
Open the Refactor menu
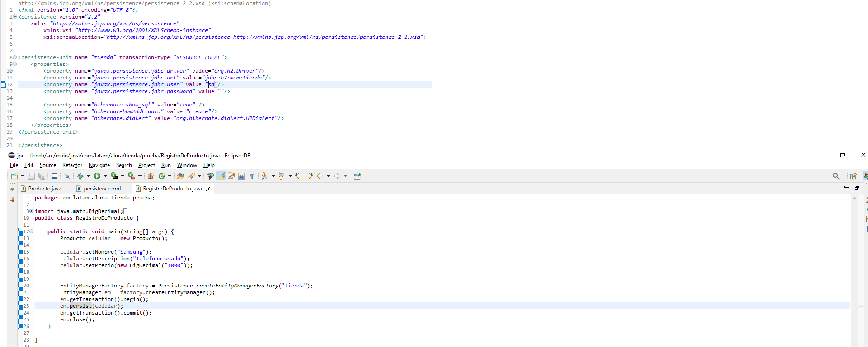tap(72, 165)
